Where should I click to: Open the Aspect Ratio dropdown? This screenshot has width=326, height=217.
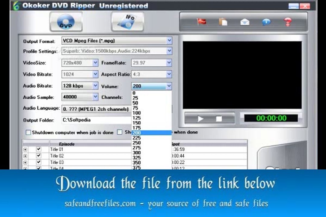point(169,74)
